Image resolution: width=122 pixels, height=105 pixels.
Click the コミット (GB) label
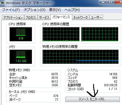[76, 89]
